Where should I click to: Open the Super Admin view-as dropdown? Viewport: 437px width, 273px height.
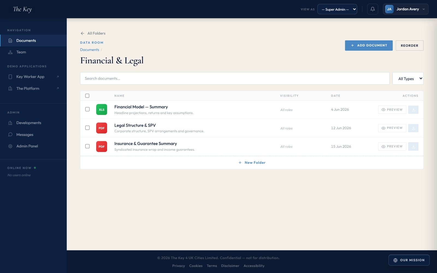point(337,9)
